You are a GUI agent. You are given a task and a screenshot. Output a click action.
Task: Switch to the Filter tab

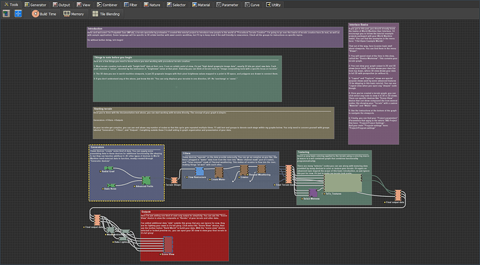point(131,5)
